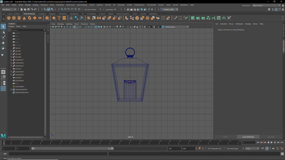Open the Mesh Tools menu
The image size is (285, 160).
pyautogui.click(x=70, y=5)
